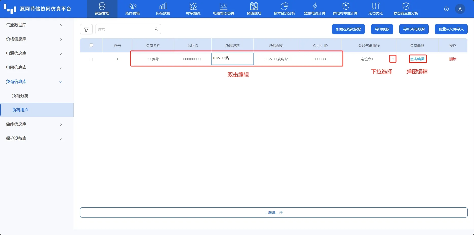Click the 负荷曲线 column header

(417, 46)
